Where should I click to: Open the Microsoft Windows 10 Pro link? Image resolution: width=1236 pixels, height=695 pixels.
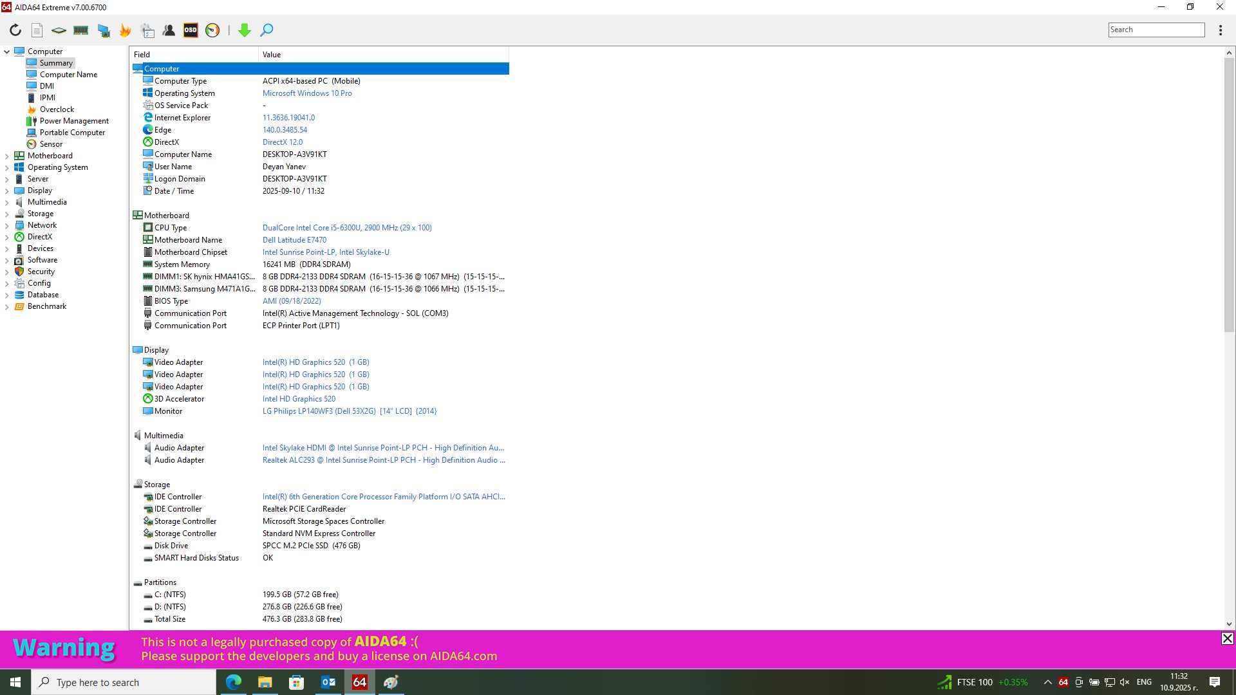[x=307, y=93]
